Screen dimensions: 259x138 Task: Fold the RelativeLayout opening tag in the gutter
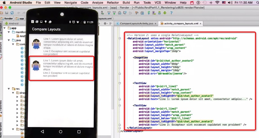pos(120,39)
